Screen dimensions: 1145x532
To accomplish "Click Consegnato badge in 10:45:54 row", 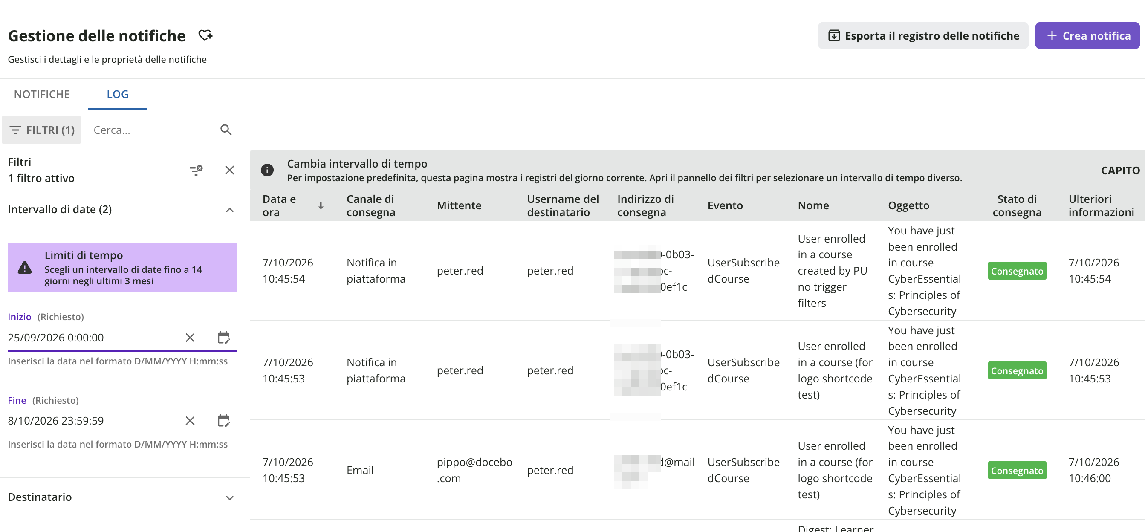I will 1017,271.
